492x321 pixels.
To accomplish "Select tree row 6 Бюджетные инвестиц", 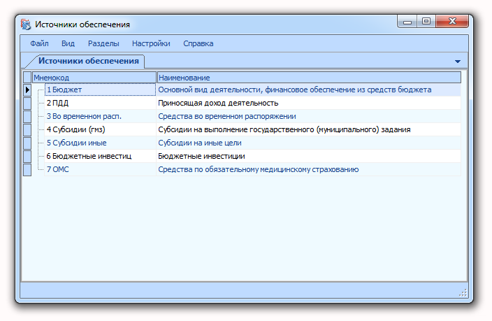I will 100,156.
